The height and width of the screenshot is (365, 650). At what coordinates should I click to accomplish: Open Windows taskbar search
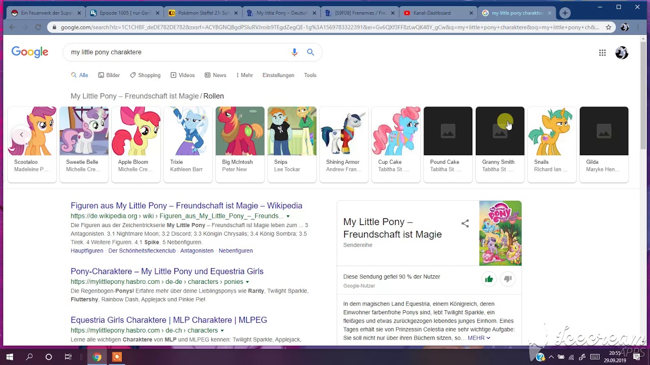point(29,357)
